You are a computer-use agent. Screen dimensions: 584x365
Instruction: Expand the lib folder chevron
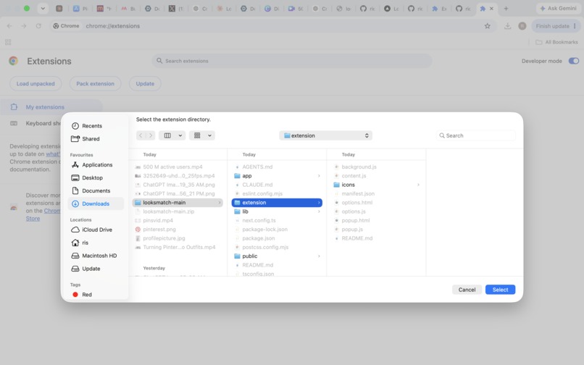click(x=319, y=211)
